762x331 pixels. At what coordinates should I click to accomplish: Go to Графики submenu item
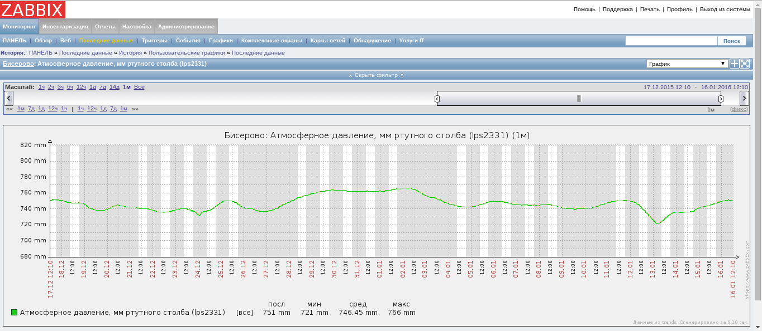tap(221, 41)
